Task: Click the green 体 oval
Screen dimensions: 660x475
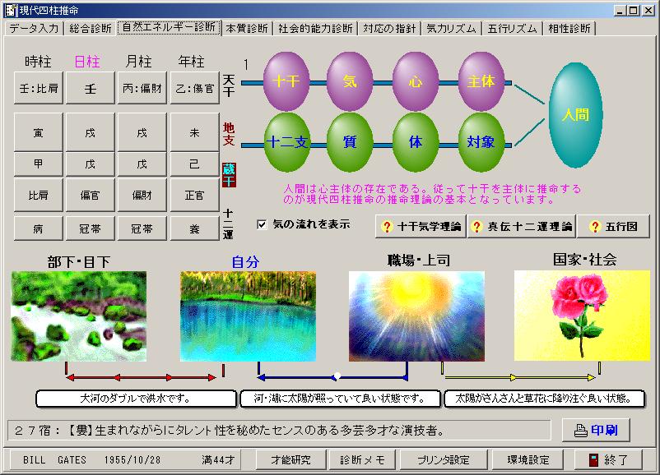Action: point(416,142)
